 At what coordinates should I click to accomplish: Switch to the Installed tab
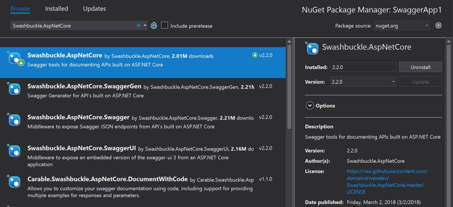56,9
